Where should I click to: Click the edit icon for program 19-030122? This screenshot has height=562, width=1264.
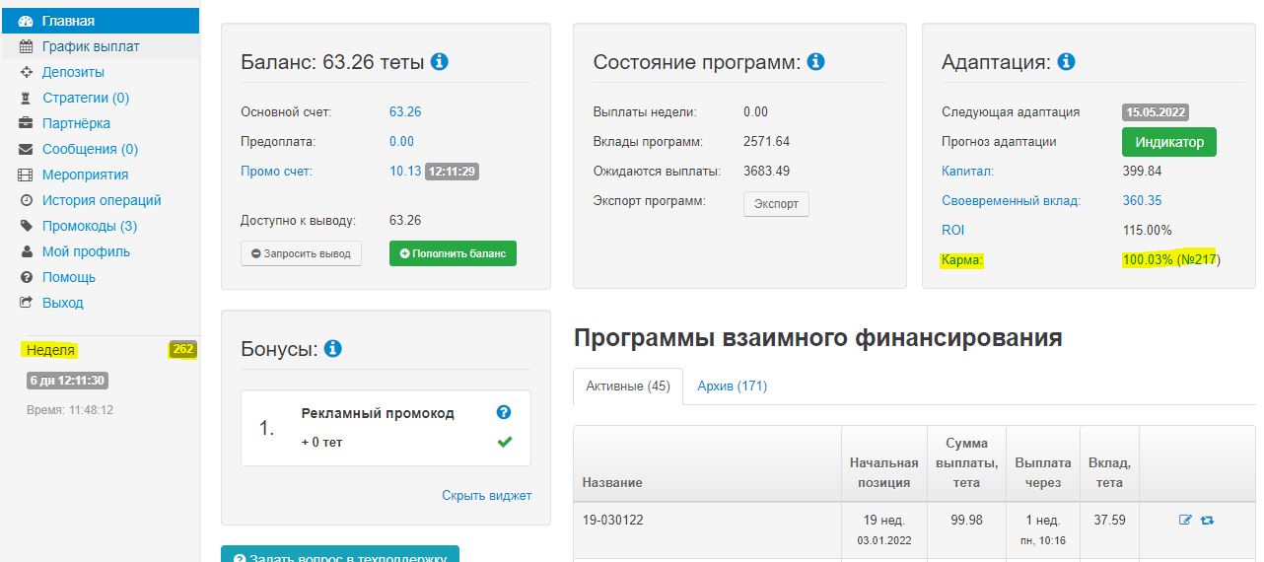click(x=1186, y=520)
